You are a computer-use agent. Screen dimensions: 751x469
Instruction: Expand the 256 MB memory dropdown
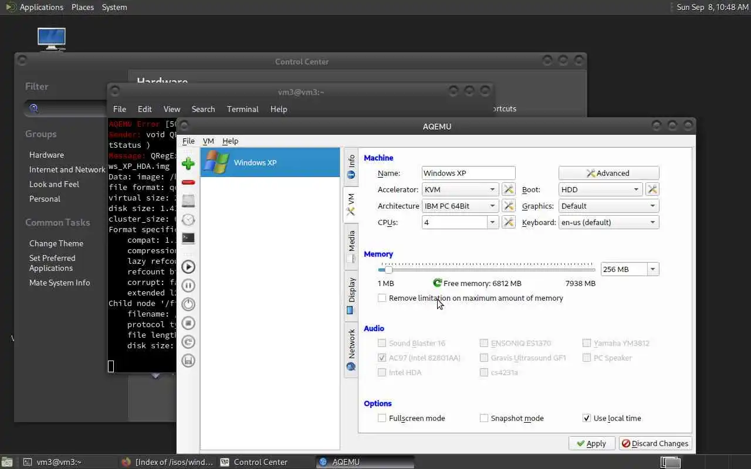pos(652,269)
